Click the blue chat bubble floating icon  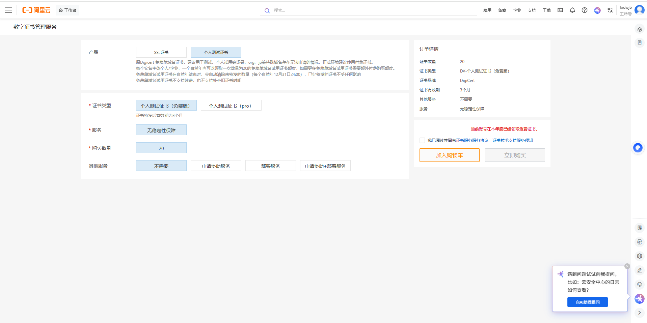(638, 148)
